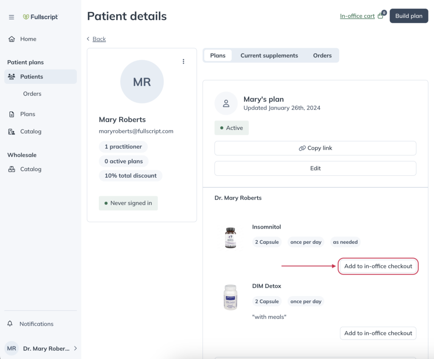Click the Updated January 26th, 2024 text
Viewport: 434px width, 359px height.
pos(282,108)
